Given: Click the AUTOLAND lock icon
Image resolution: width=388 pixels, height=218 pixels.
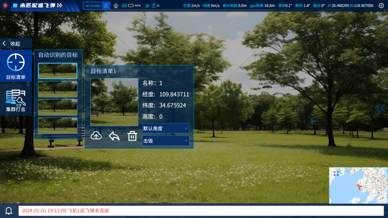Looking at the screenshot, I should [x=106, y=6].
